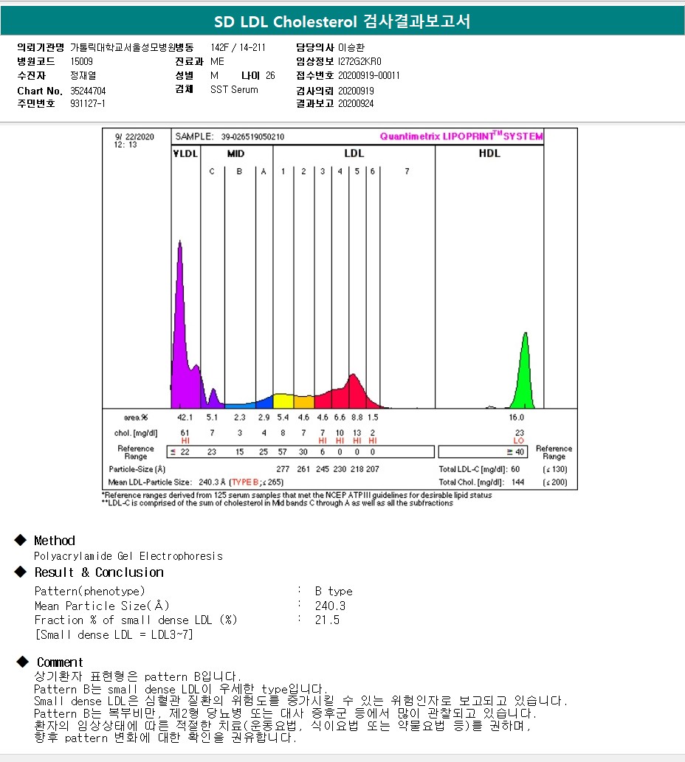Select the doctor name '이승환'
This screenshot has width=685, height=762.
[351, 48]
